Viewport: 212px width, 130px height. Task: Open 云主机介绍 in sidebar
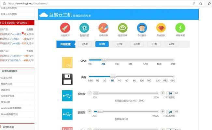click(7, 78)
